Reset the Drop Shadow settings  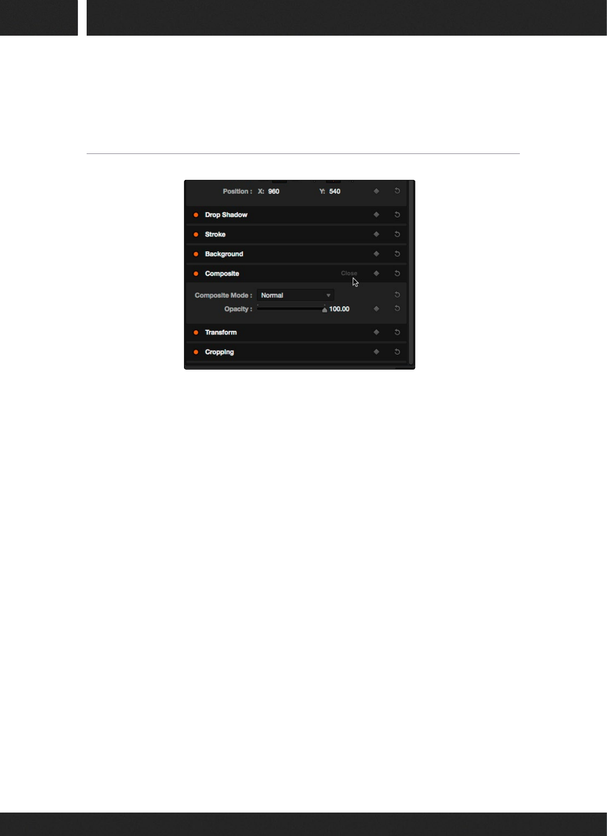tap(397, 215)
